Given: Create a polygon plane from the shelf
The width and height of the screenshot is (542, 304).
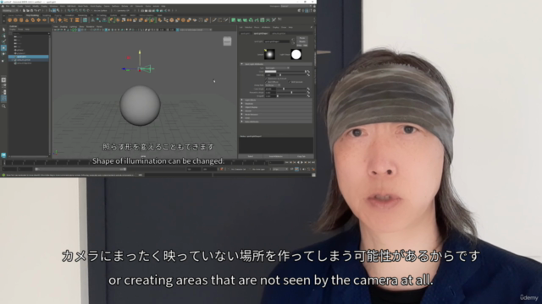Looking at the screenshot, I should pyautogui.click(x=38, y=20).
